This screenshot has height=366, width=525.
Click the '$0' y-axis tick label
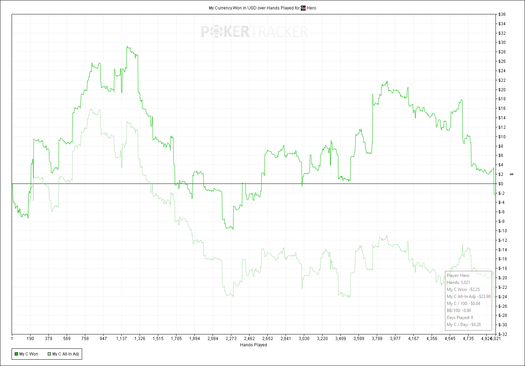(501, 184)
